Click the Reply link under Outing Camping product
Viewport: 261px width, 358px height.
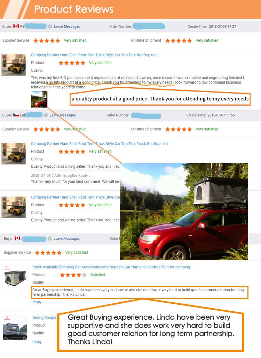coord(37,342)
